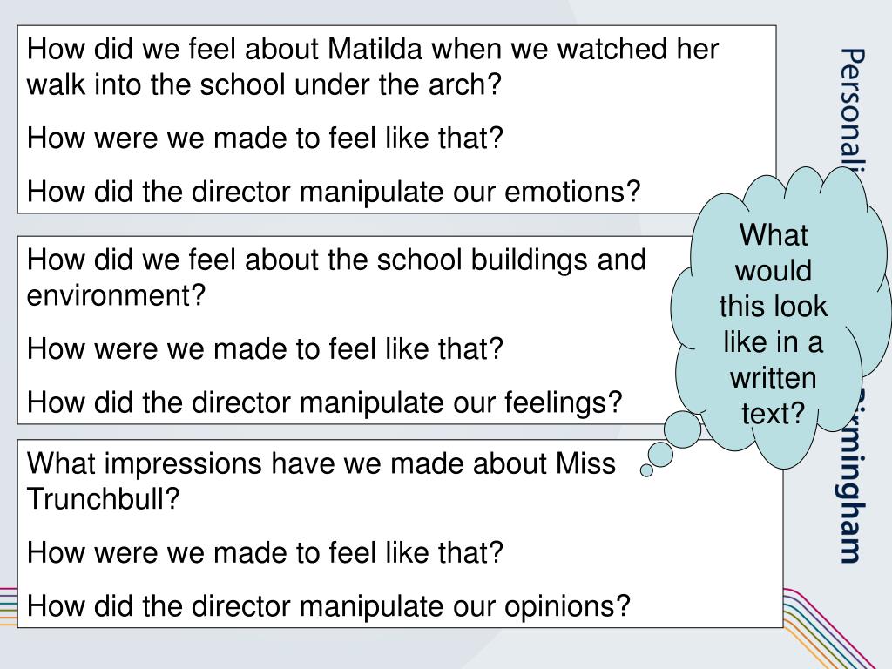Click 'impressions about Miss Trunchbull?' question
Screen dimensions: 892x669
tap(321, 481)
